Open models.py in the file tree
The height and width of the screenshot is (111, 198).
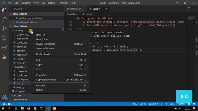click(22, 55)
